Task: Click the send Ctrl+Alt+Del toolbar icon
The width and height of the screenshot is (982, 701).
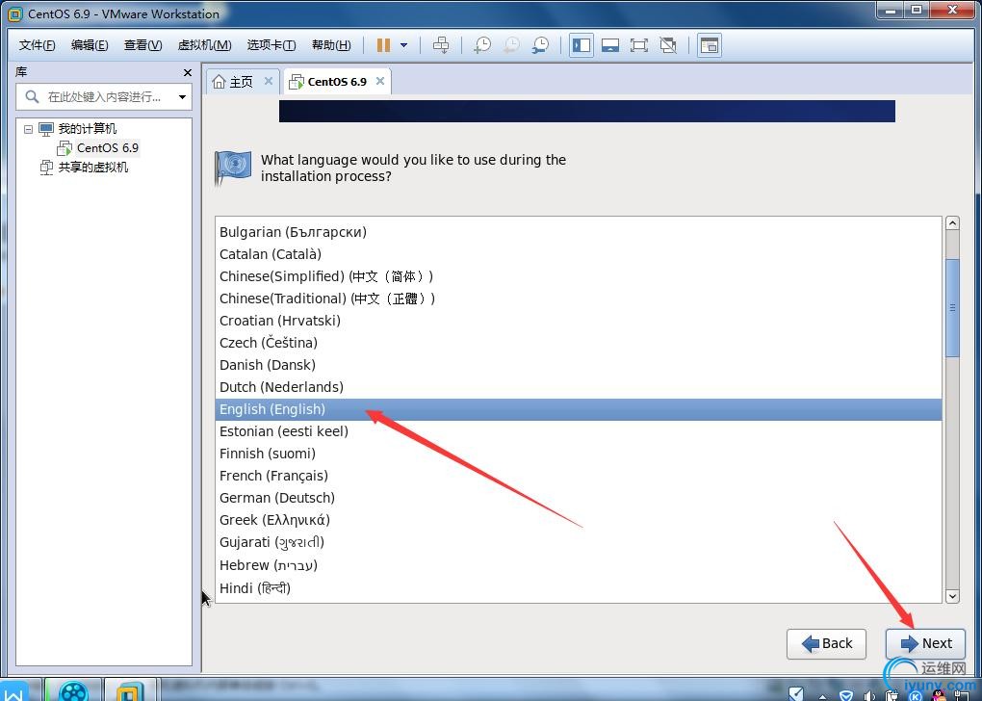Action: pos(441,45)
